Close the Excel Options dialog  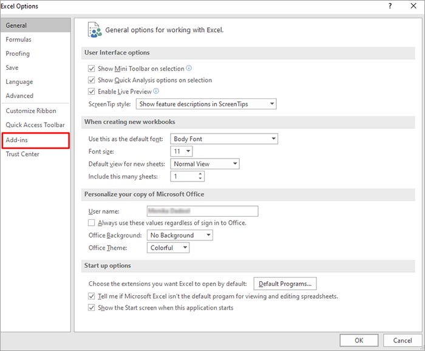click(413, 5)
